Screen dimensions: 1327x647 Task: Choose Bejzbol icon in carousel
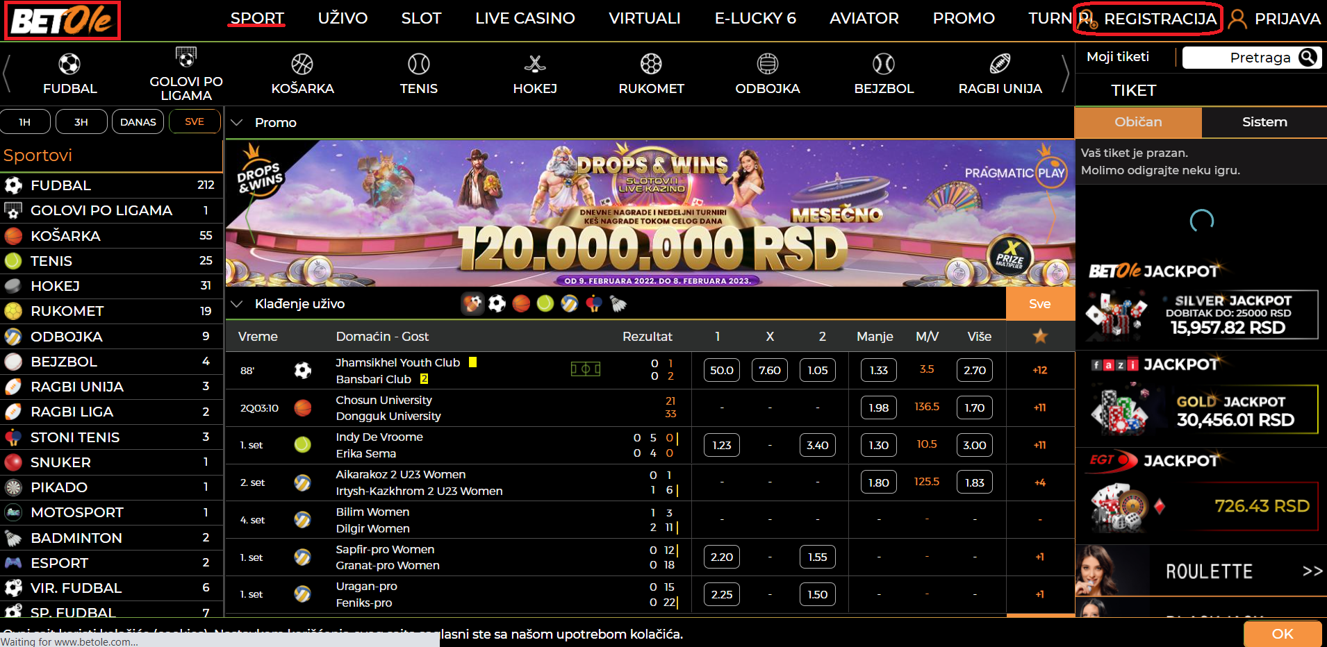tap(884, 65)
